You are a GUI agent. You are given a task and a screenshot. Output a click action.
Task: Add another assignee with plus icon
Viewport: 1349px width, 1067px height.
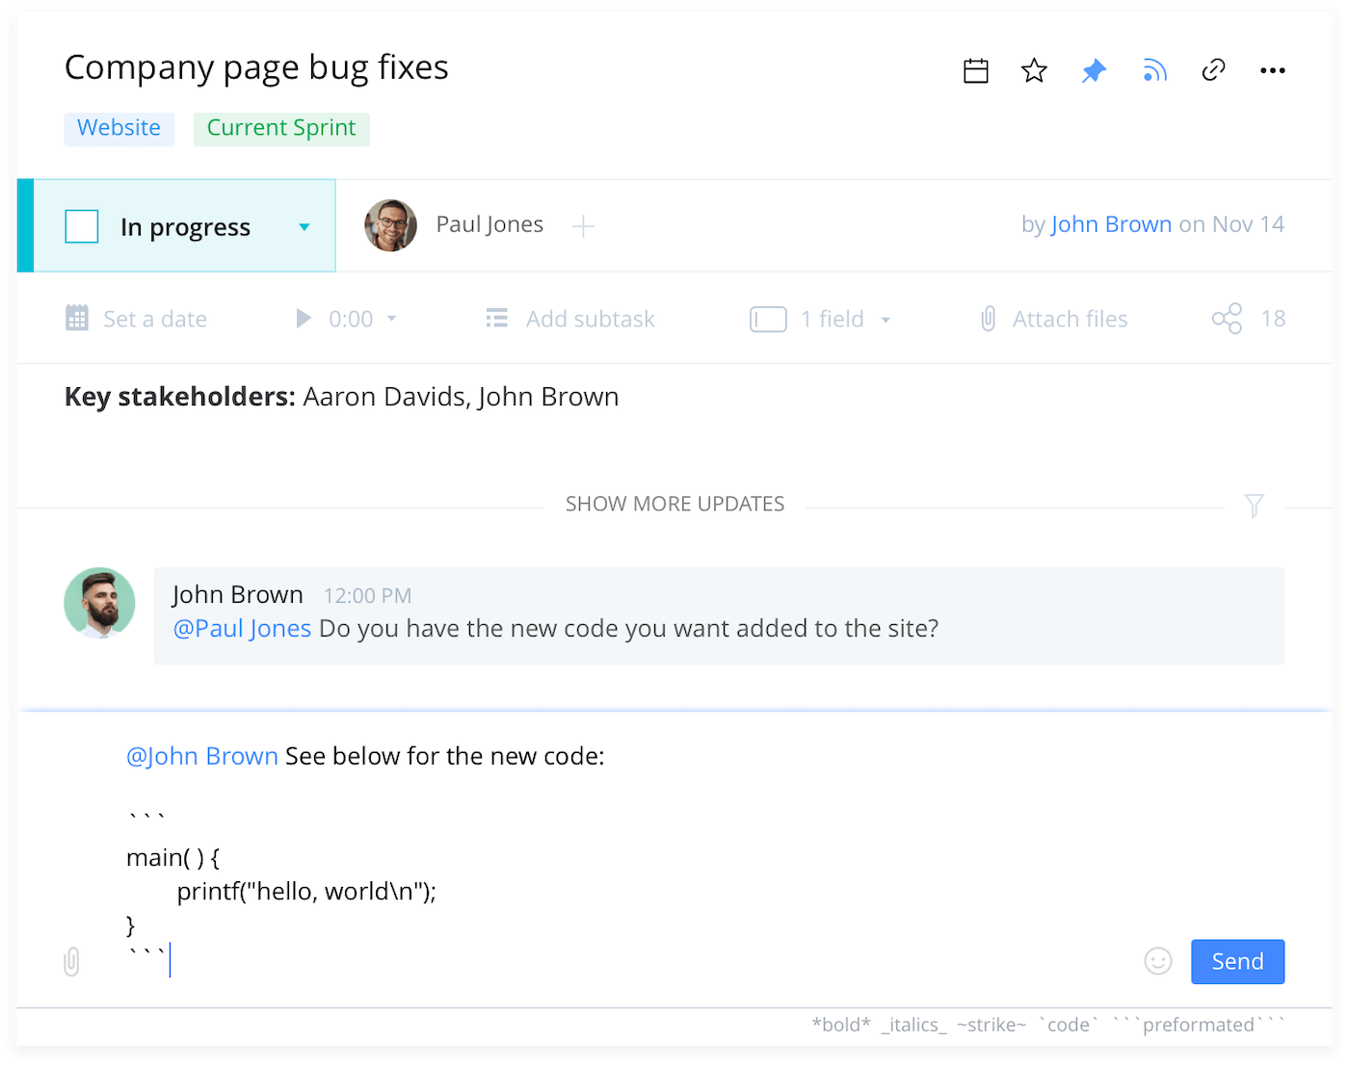[583, 226]
